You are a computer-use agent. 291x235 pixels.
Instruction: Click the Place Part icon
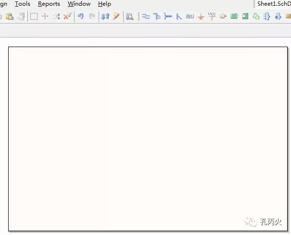[x=223, y=16]
